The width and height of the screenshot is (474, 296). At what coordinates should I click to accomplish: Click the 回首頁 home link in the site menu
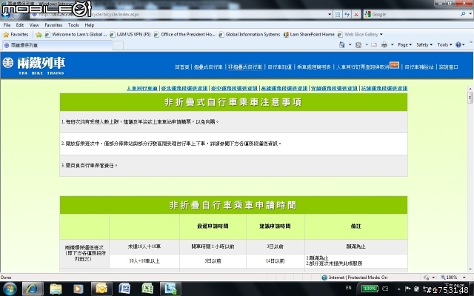(182, 67)
